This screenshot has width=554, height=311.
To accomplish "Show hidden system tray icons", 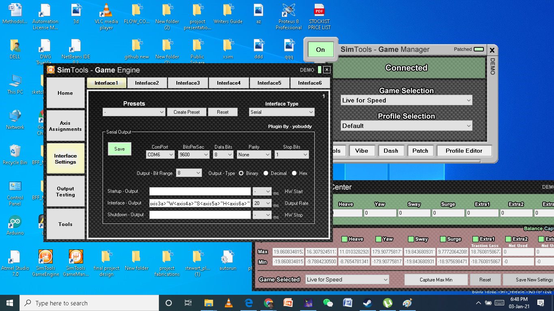I will click(479, 303).
